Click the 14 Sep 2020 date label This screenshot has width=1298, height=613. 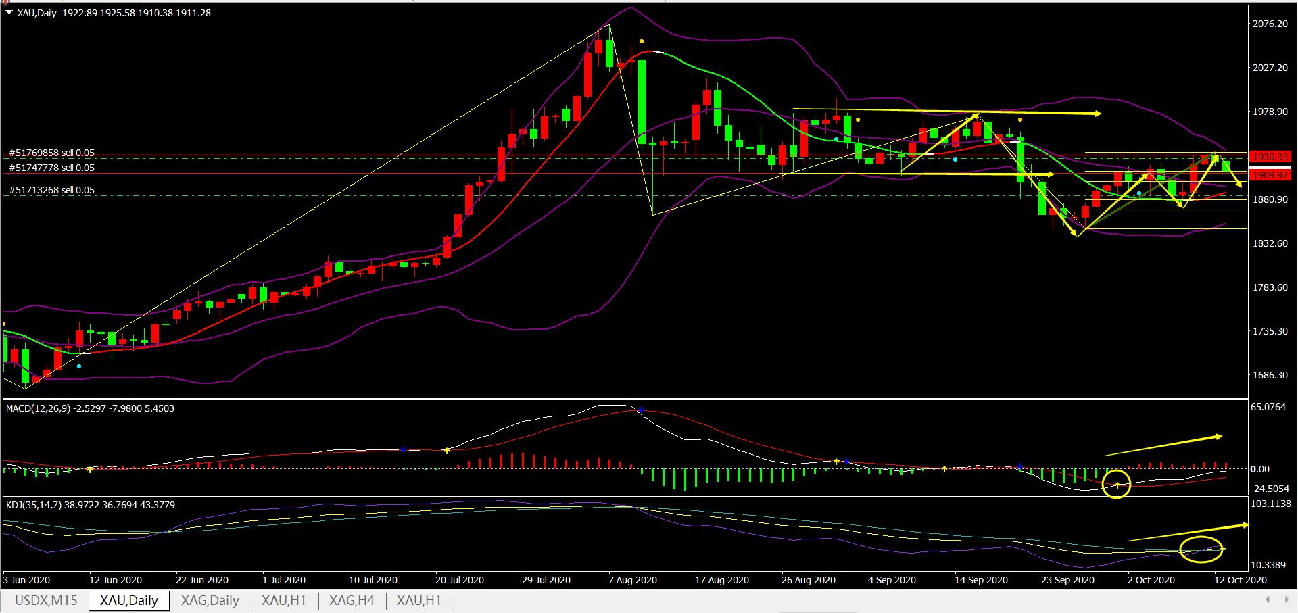(981, 580)
